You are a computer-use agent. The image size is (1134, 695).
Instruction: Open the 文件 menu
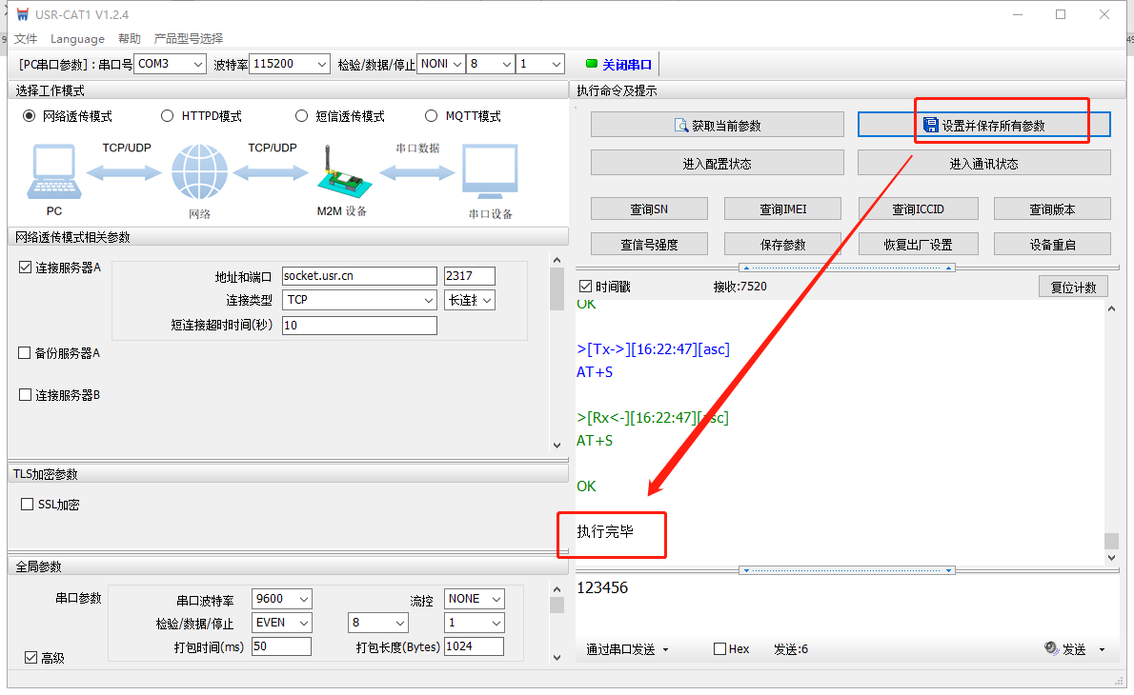(x=26, y=39)
